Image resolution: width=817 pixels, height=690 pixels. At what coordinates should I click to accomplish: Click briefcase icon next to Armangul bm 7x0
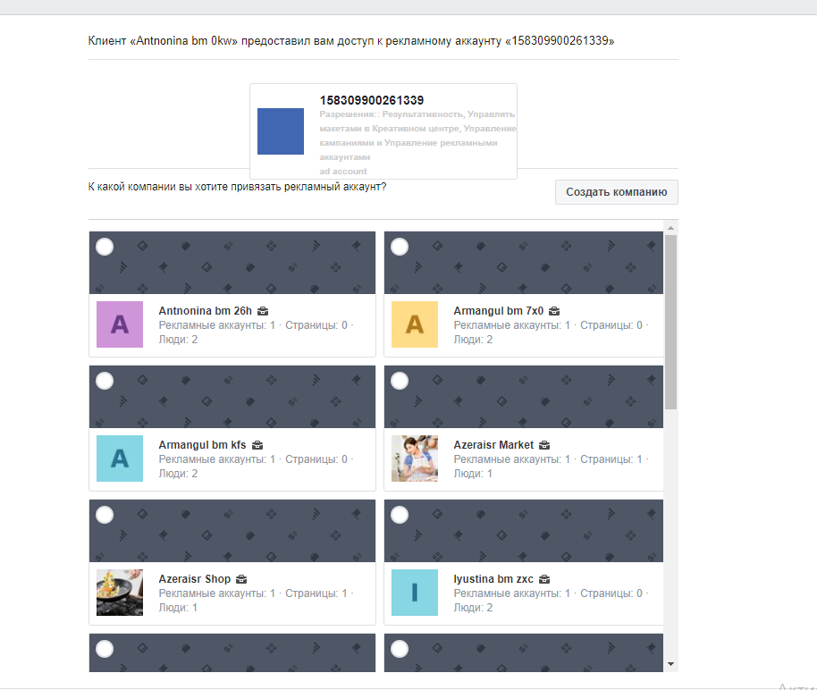[554, 311]
